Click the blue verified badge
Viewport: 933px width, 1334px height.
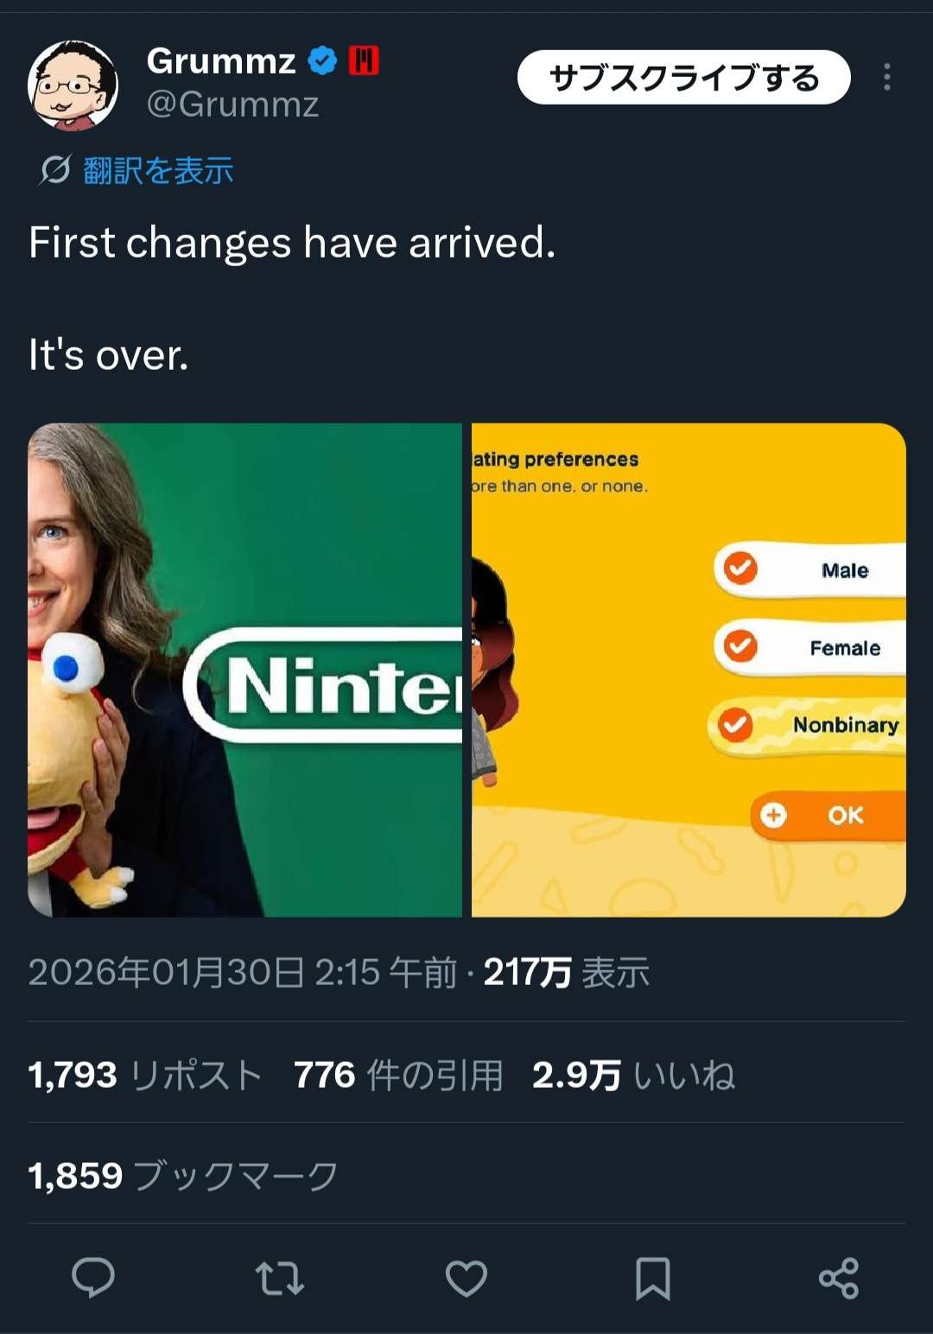click(x=323, y=61)
